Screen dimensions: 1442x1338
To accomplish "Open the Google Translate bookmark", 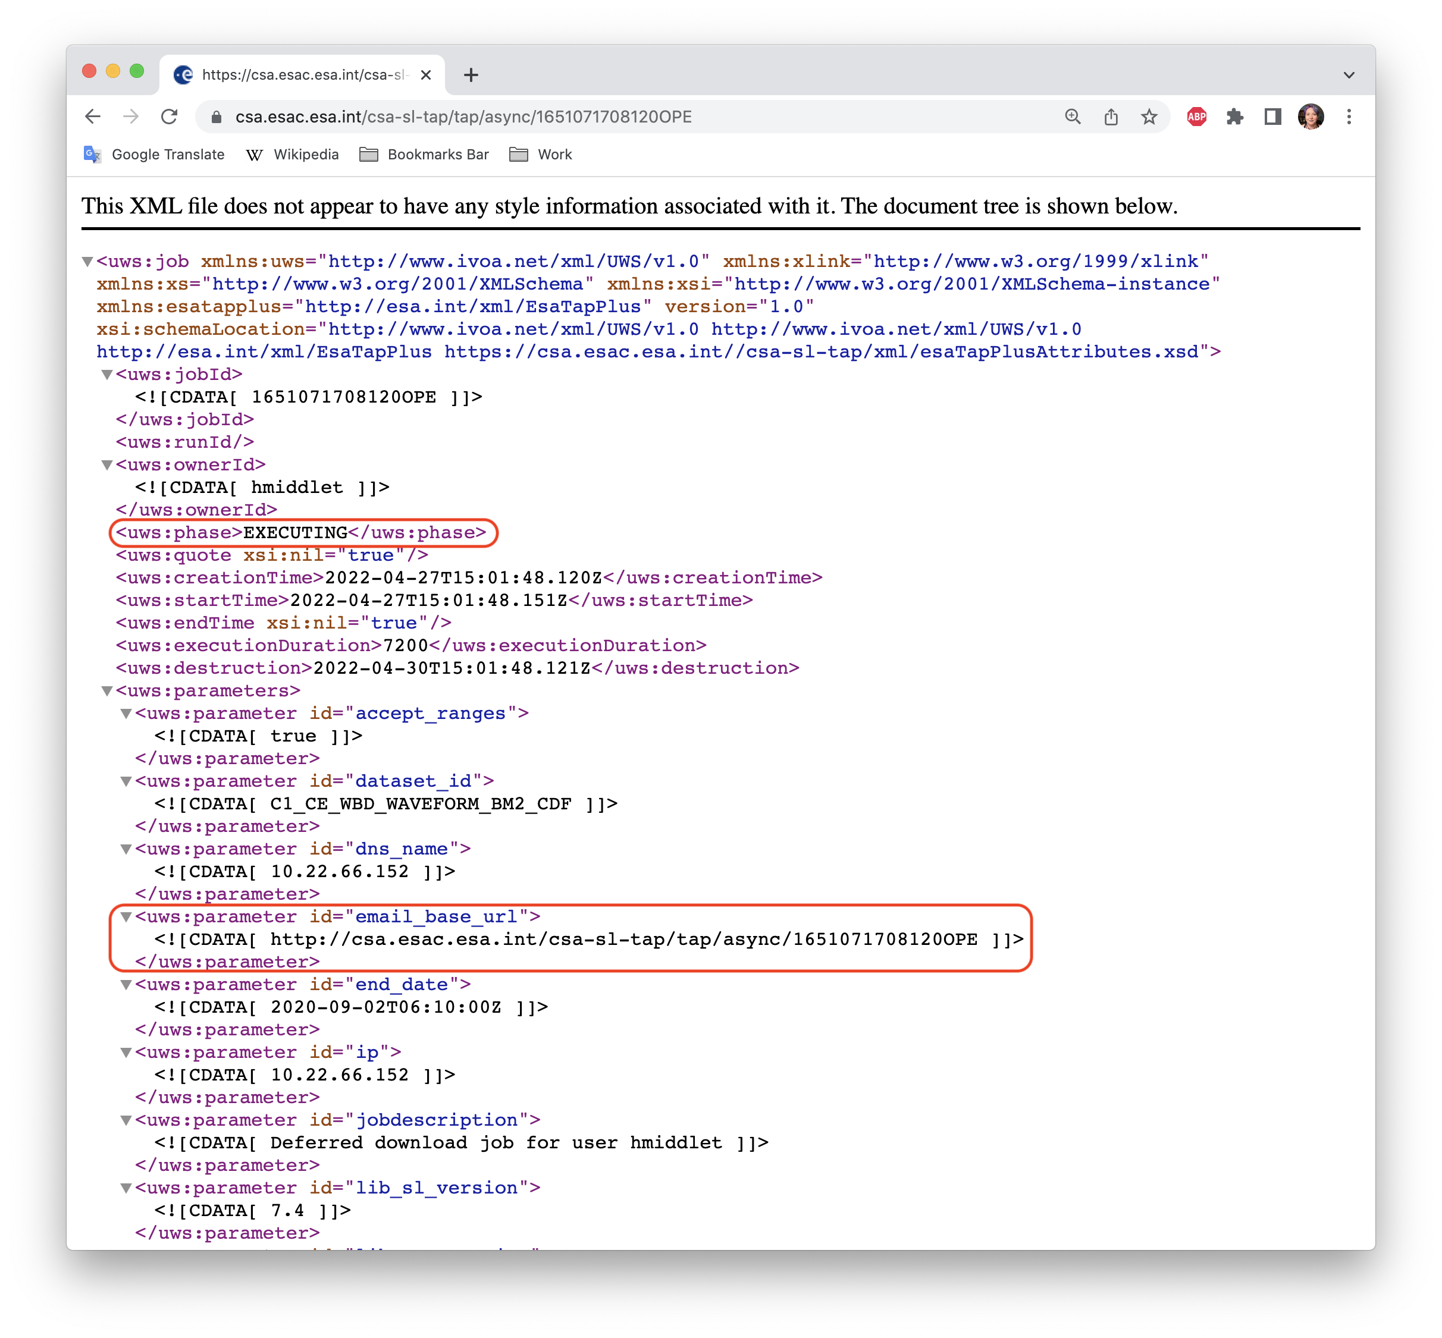I will click(154, 154).
